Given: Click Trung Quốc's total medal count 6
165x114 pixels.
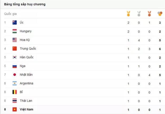Looking at the screenshot, I should pyautogui.click(x=160, y=49).
